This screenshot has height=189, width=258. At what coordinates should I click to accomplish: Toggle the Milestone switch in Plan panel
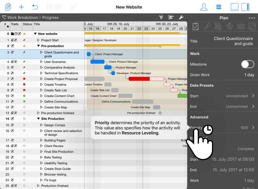(247, 64)
